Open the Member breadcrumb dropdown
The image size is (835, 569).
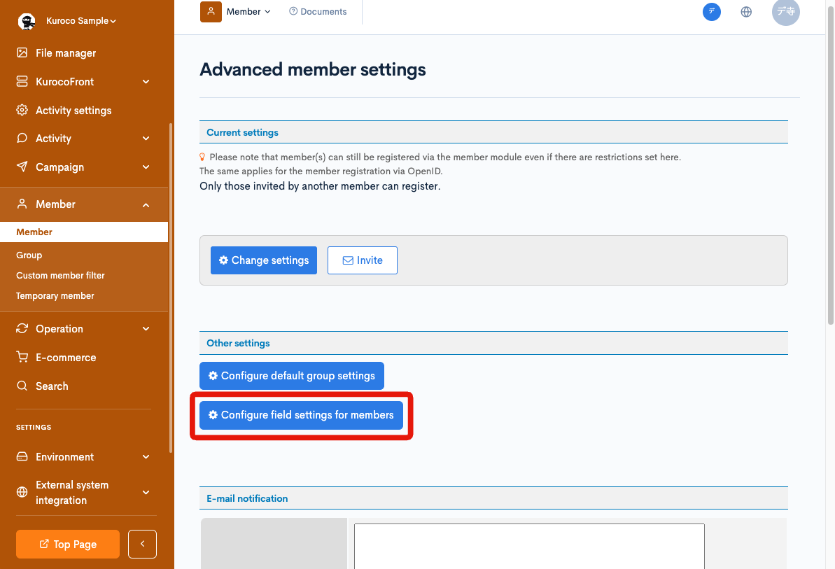tap(245, 11)
